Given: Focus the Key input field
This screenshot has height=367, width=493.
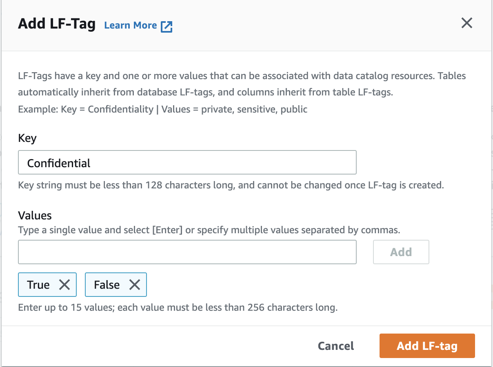Looking at the screenshot, I should pos(187,163).
